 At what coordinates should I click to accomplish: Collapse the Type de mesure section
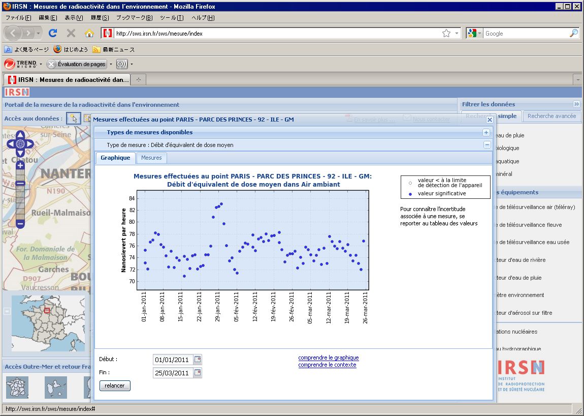click(486, 145)
